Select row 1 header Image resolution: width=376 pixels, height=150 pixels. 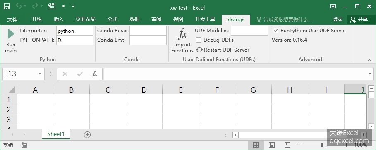coord(8,99)
